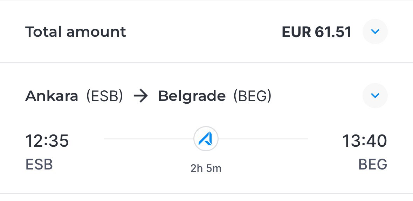Click the 61.51 amount figure

tap(333, 32)
